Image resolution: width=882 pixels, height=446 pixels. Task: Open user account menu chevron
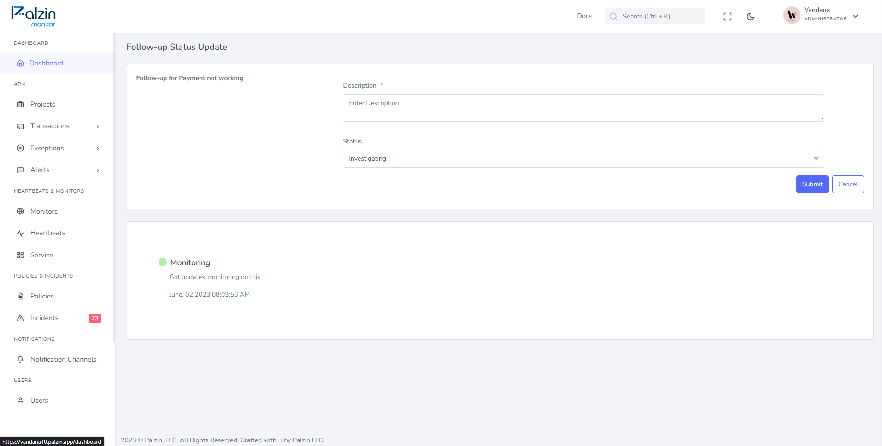855,16
